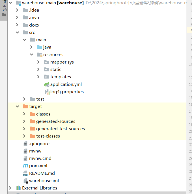Click the External Libraries icon

pos(18,188)
